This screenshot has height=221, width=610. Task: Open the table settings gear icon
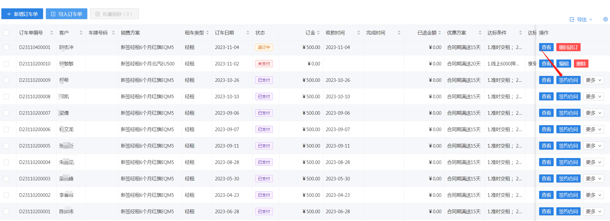tap(605, 19)
